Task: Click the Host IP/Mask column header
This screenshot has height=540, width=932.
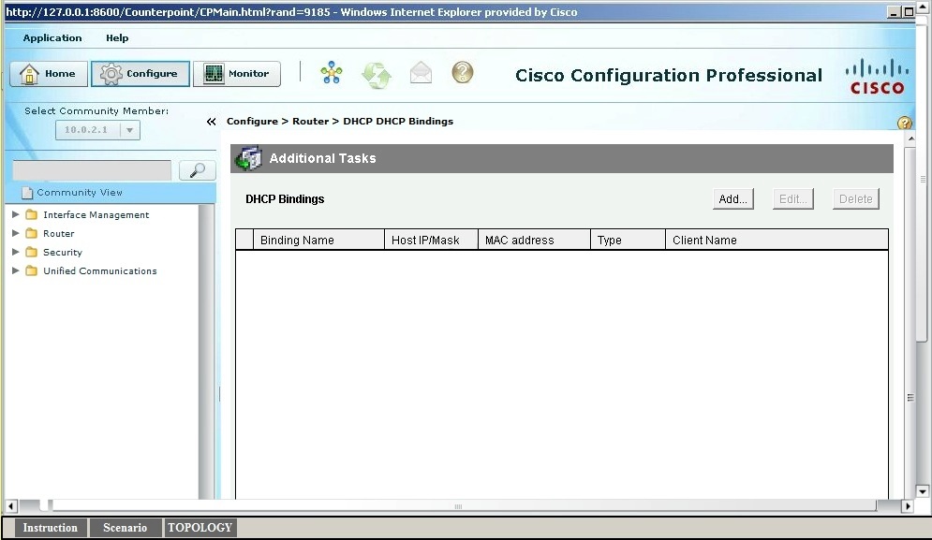Action: 432,240
